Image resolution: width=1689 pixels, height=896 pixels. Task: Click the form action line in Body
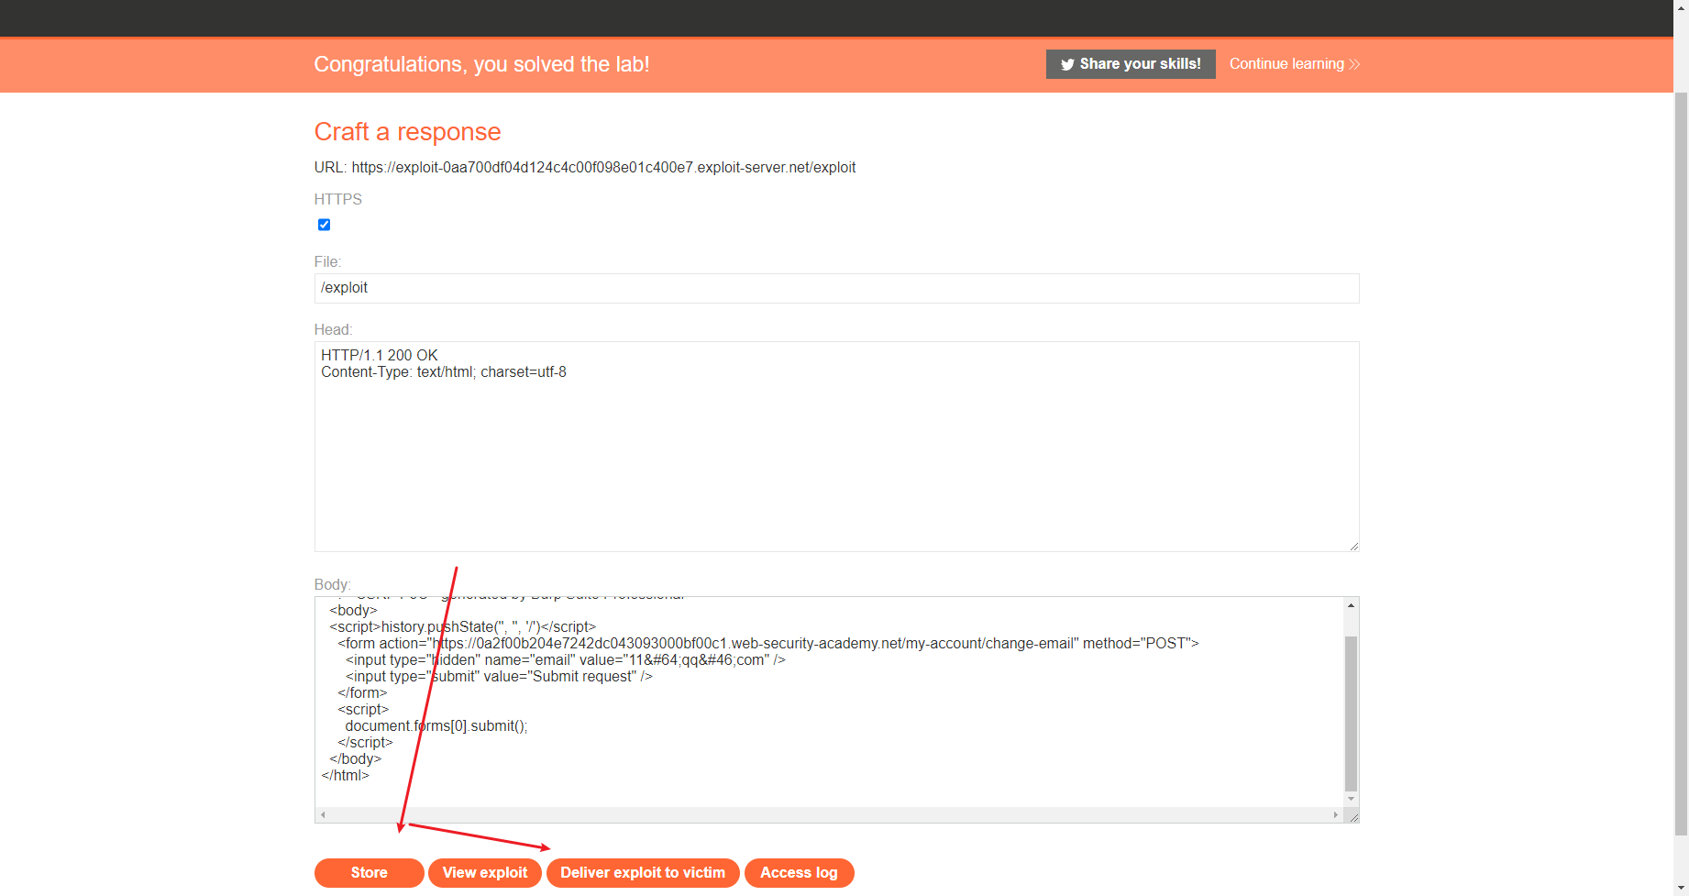pos(768,644)
